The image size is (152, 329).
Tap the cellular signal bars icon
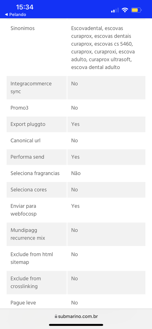click(115, 10)
